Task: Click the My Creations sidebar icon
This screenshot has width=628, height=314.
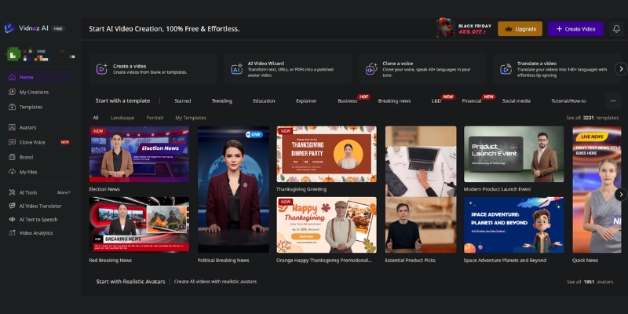Action: tap(12, 92)
